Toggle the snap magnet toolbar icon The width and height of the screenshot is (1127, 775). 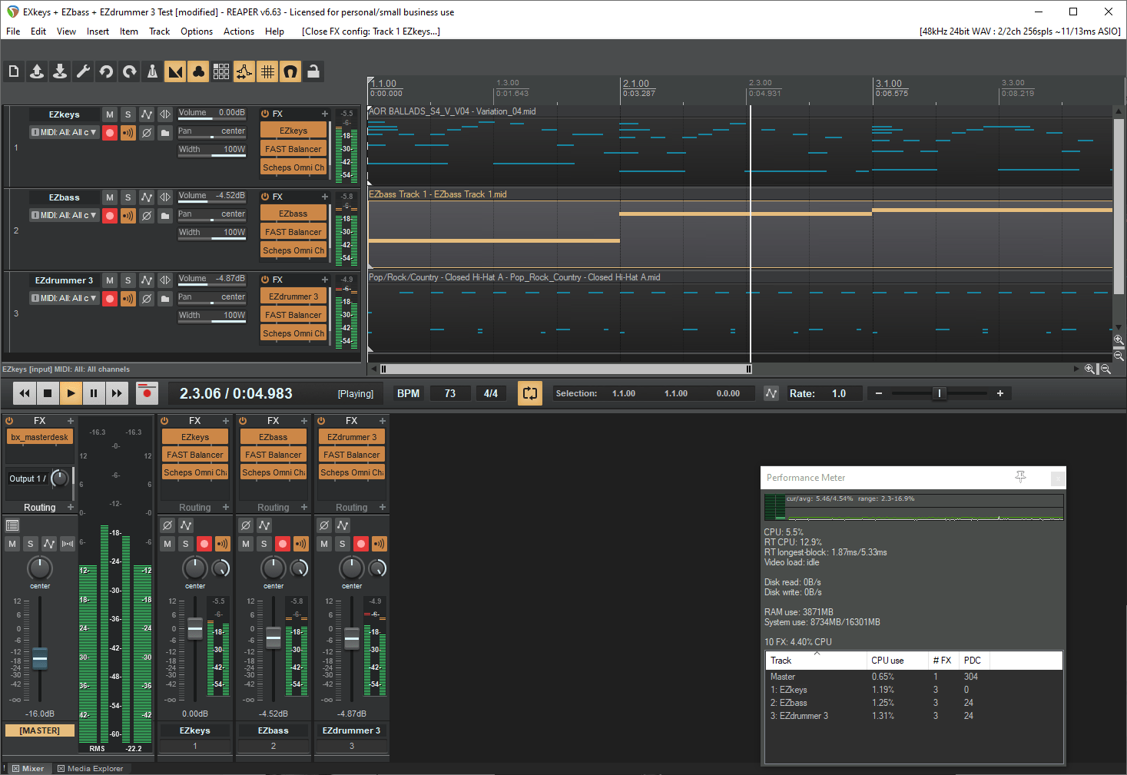pos(290,71)
